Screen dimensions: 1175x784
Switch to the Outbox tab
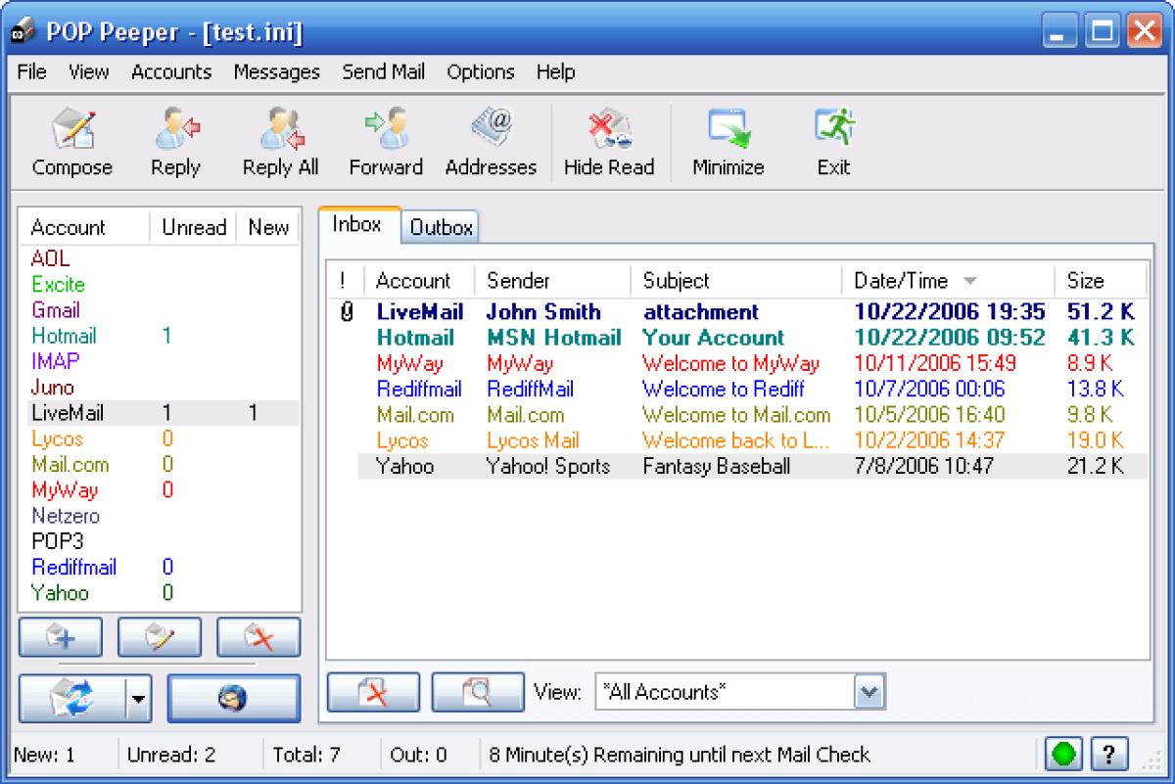[440, 227]
